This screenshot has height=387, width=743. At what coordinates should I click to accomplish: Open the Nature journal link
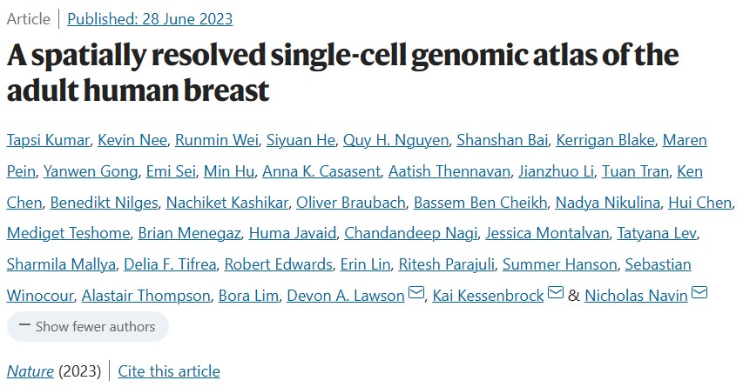click(x=30, y=371)
